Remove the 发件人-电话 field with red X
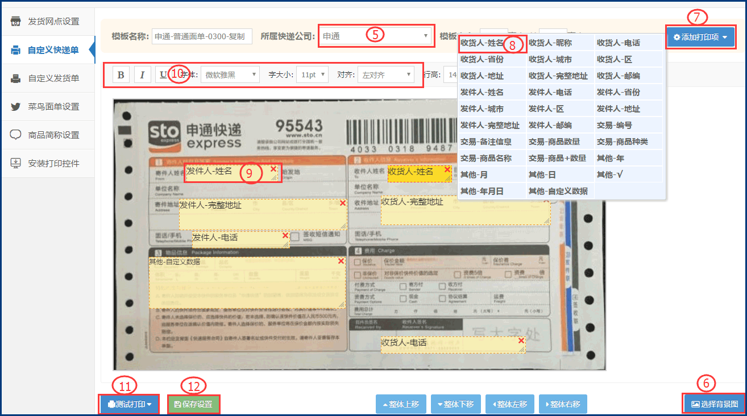 point(285,235)
